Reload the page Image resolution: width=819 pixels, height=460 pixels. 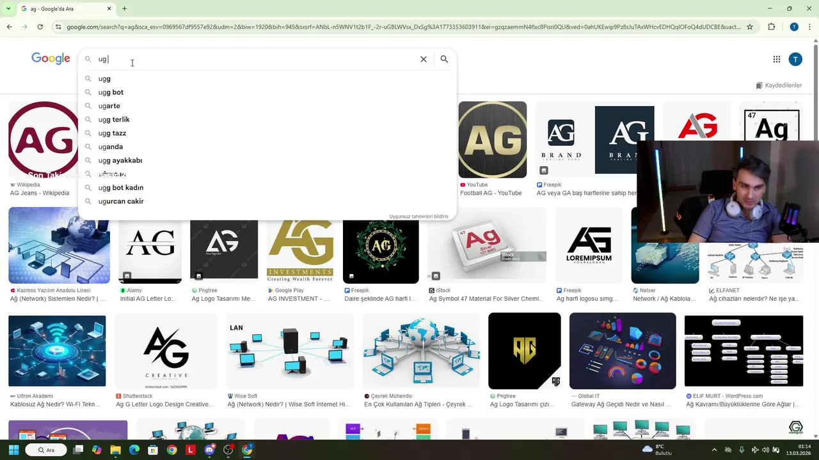coord(40,27)
